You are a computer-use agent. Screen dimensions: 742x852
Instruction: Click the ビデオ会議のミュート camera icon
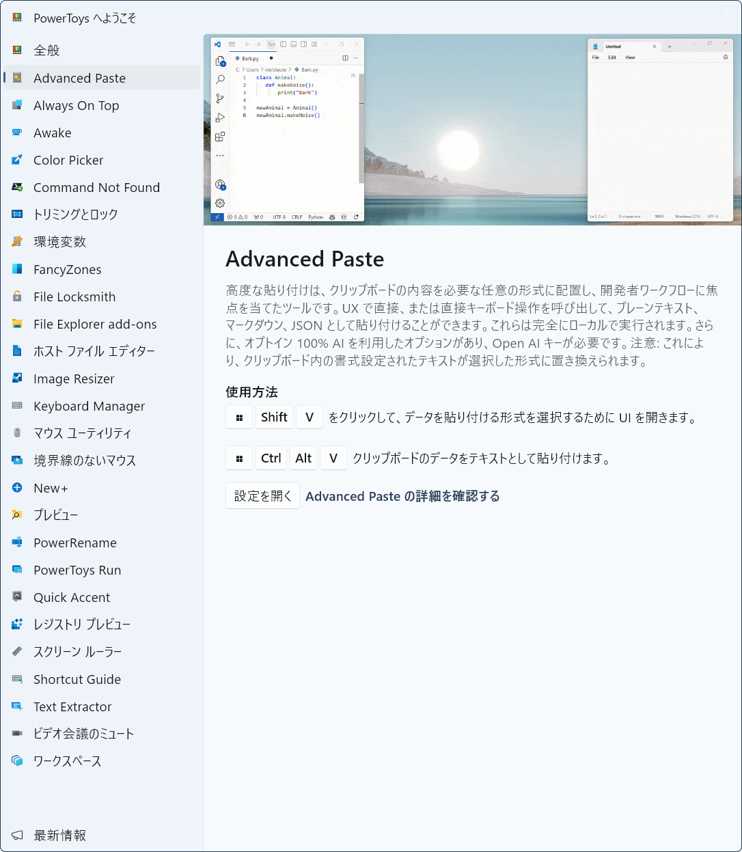(x=17, y=733)
